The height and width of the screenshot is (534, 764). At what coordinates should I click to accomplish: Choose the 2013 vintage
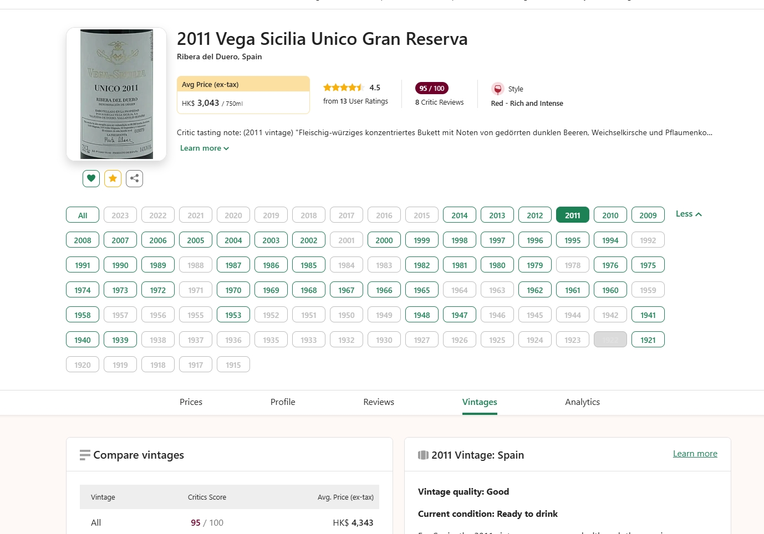(x=497, y=215)
